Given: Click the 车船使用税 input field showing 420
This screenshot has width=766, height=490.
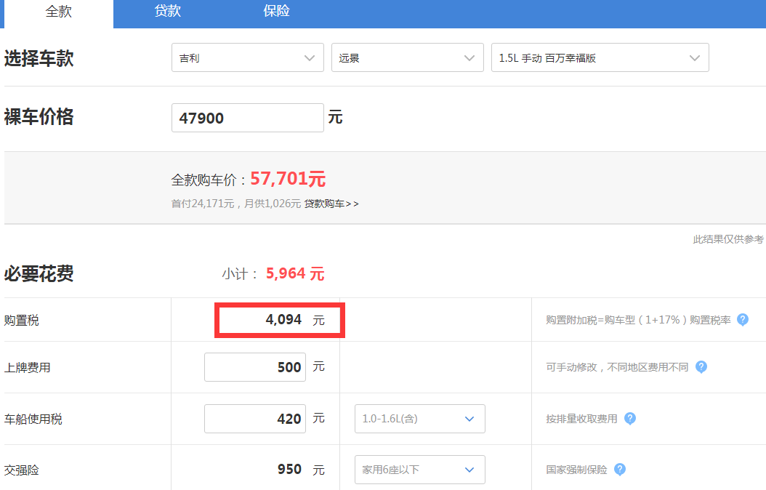Looking at the screenshot, I should (255, 419).
